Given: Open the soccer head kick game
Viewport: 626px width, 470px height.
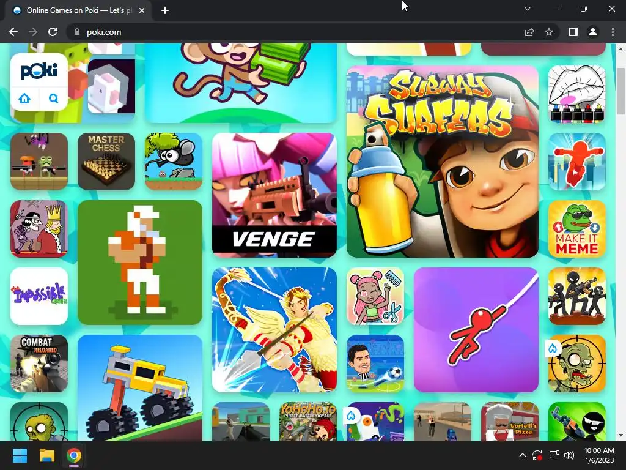Looking at the screenshot, I should (375, 364).
